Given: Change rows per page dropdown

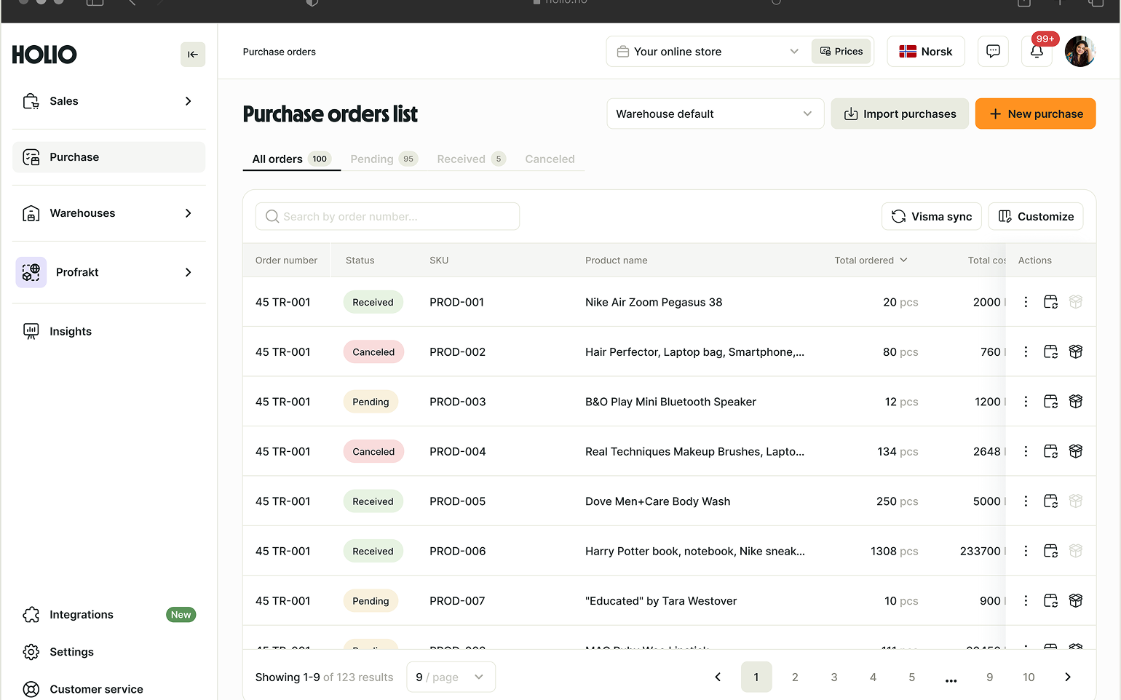Looking at the screenshot, I should click(x=451, y=677).
